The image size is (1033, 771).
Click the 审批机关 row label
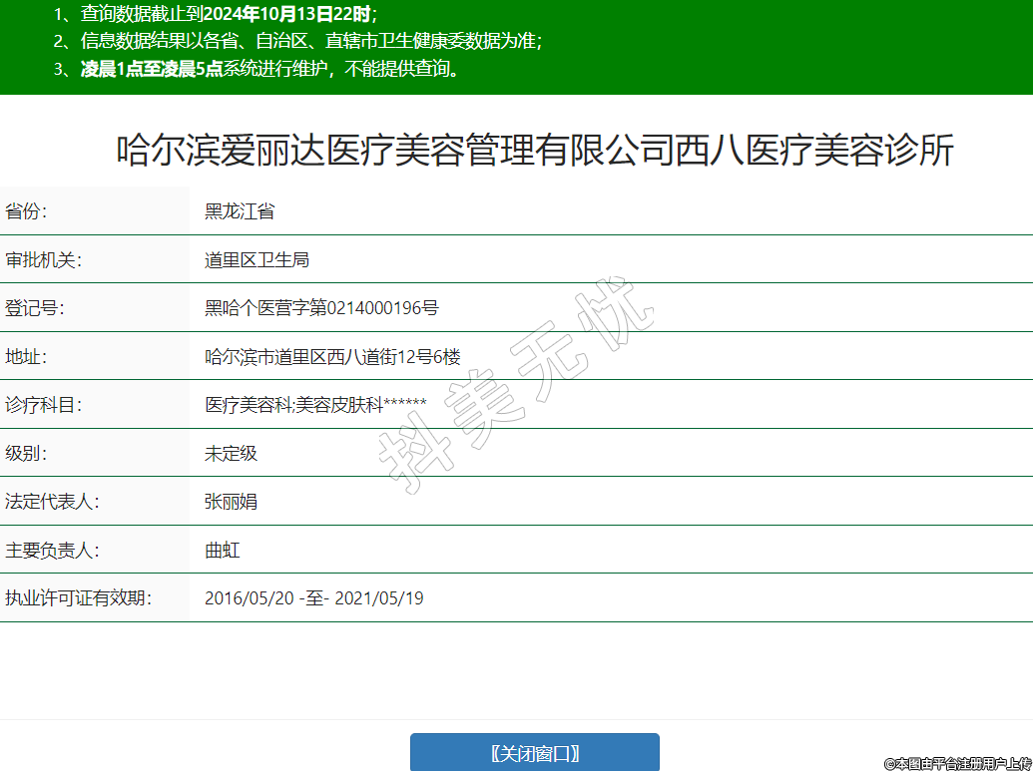(42, 260)
